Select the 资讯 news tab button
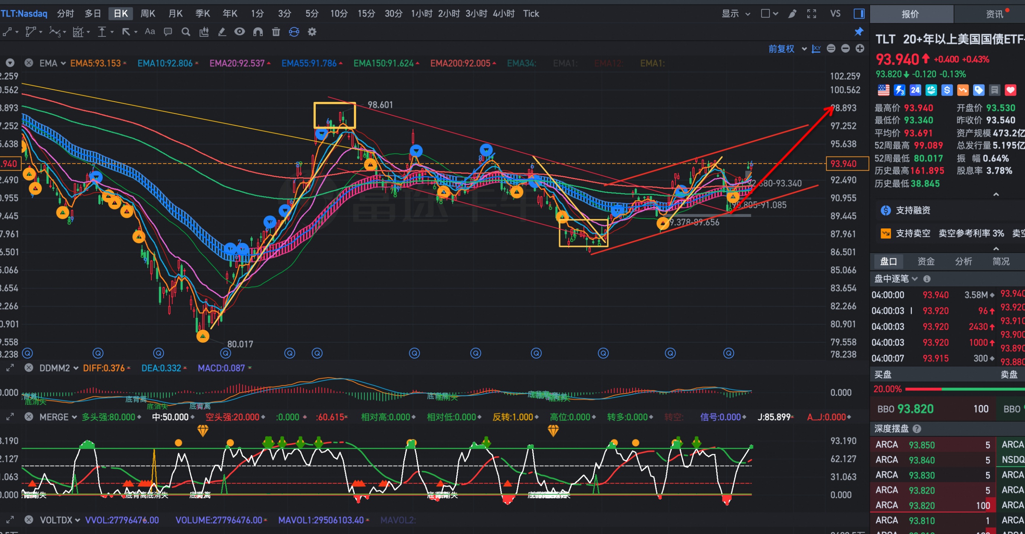The width and height of the screenshot is (1025, 534). tap(994, 14)
